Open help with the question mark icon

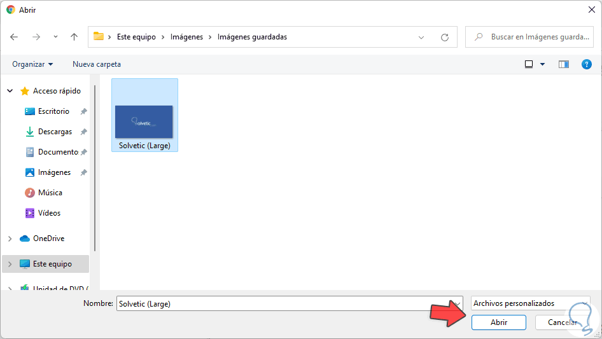pos(587,64)
